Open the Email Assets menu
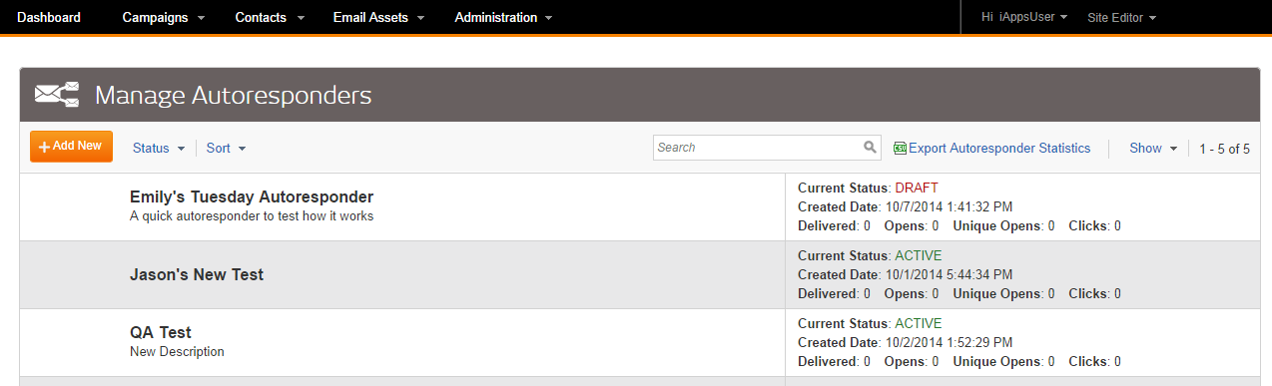This screenshot has width=1272, height=386. coord(378,17)
